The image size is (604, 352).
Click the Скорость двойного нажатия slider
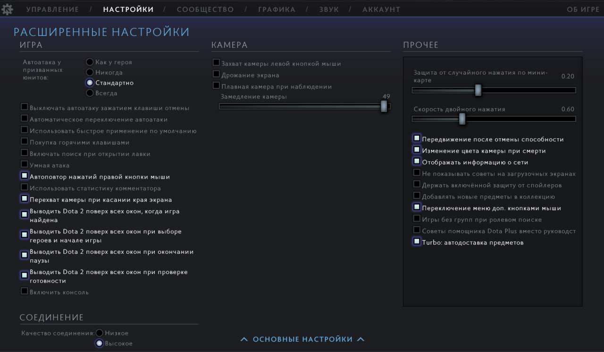pos(494,119)
